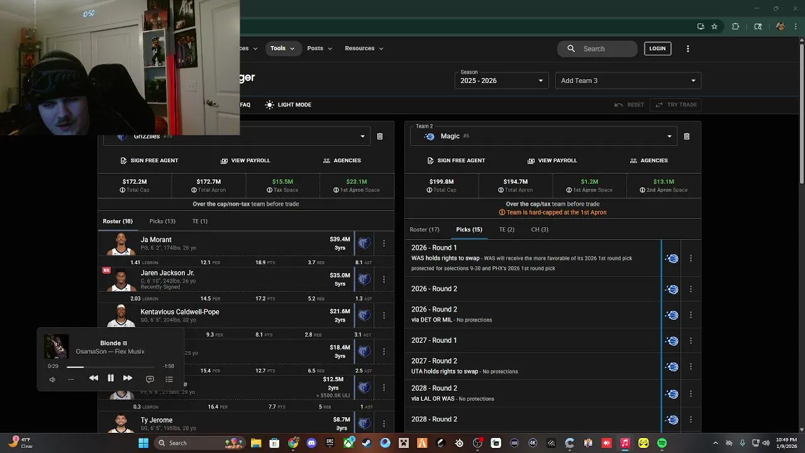Viewport: 805px width, 453px height.
Task: Switch to Magic CH (3) tab
Action: click(x=540, y=230)
